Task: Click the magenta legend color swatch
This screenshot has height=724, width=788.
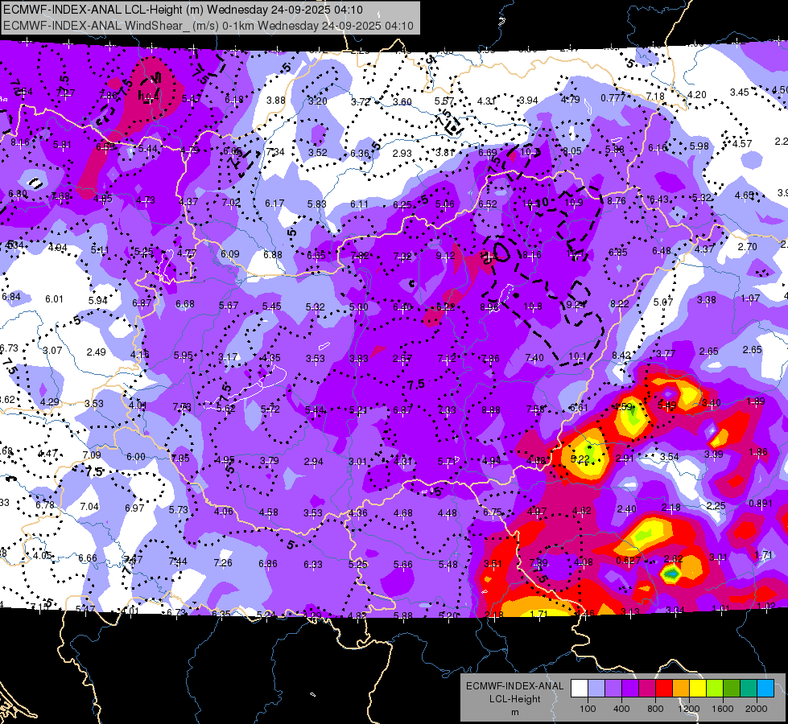Action: [x=647, y=689]
